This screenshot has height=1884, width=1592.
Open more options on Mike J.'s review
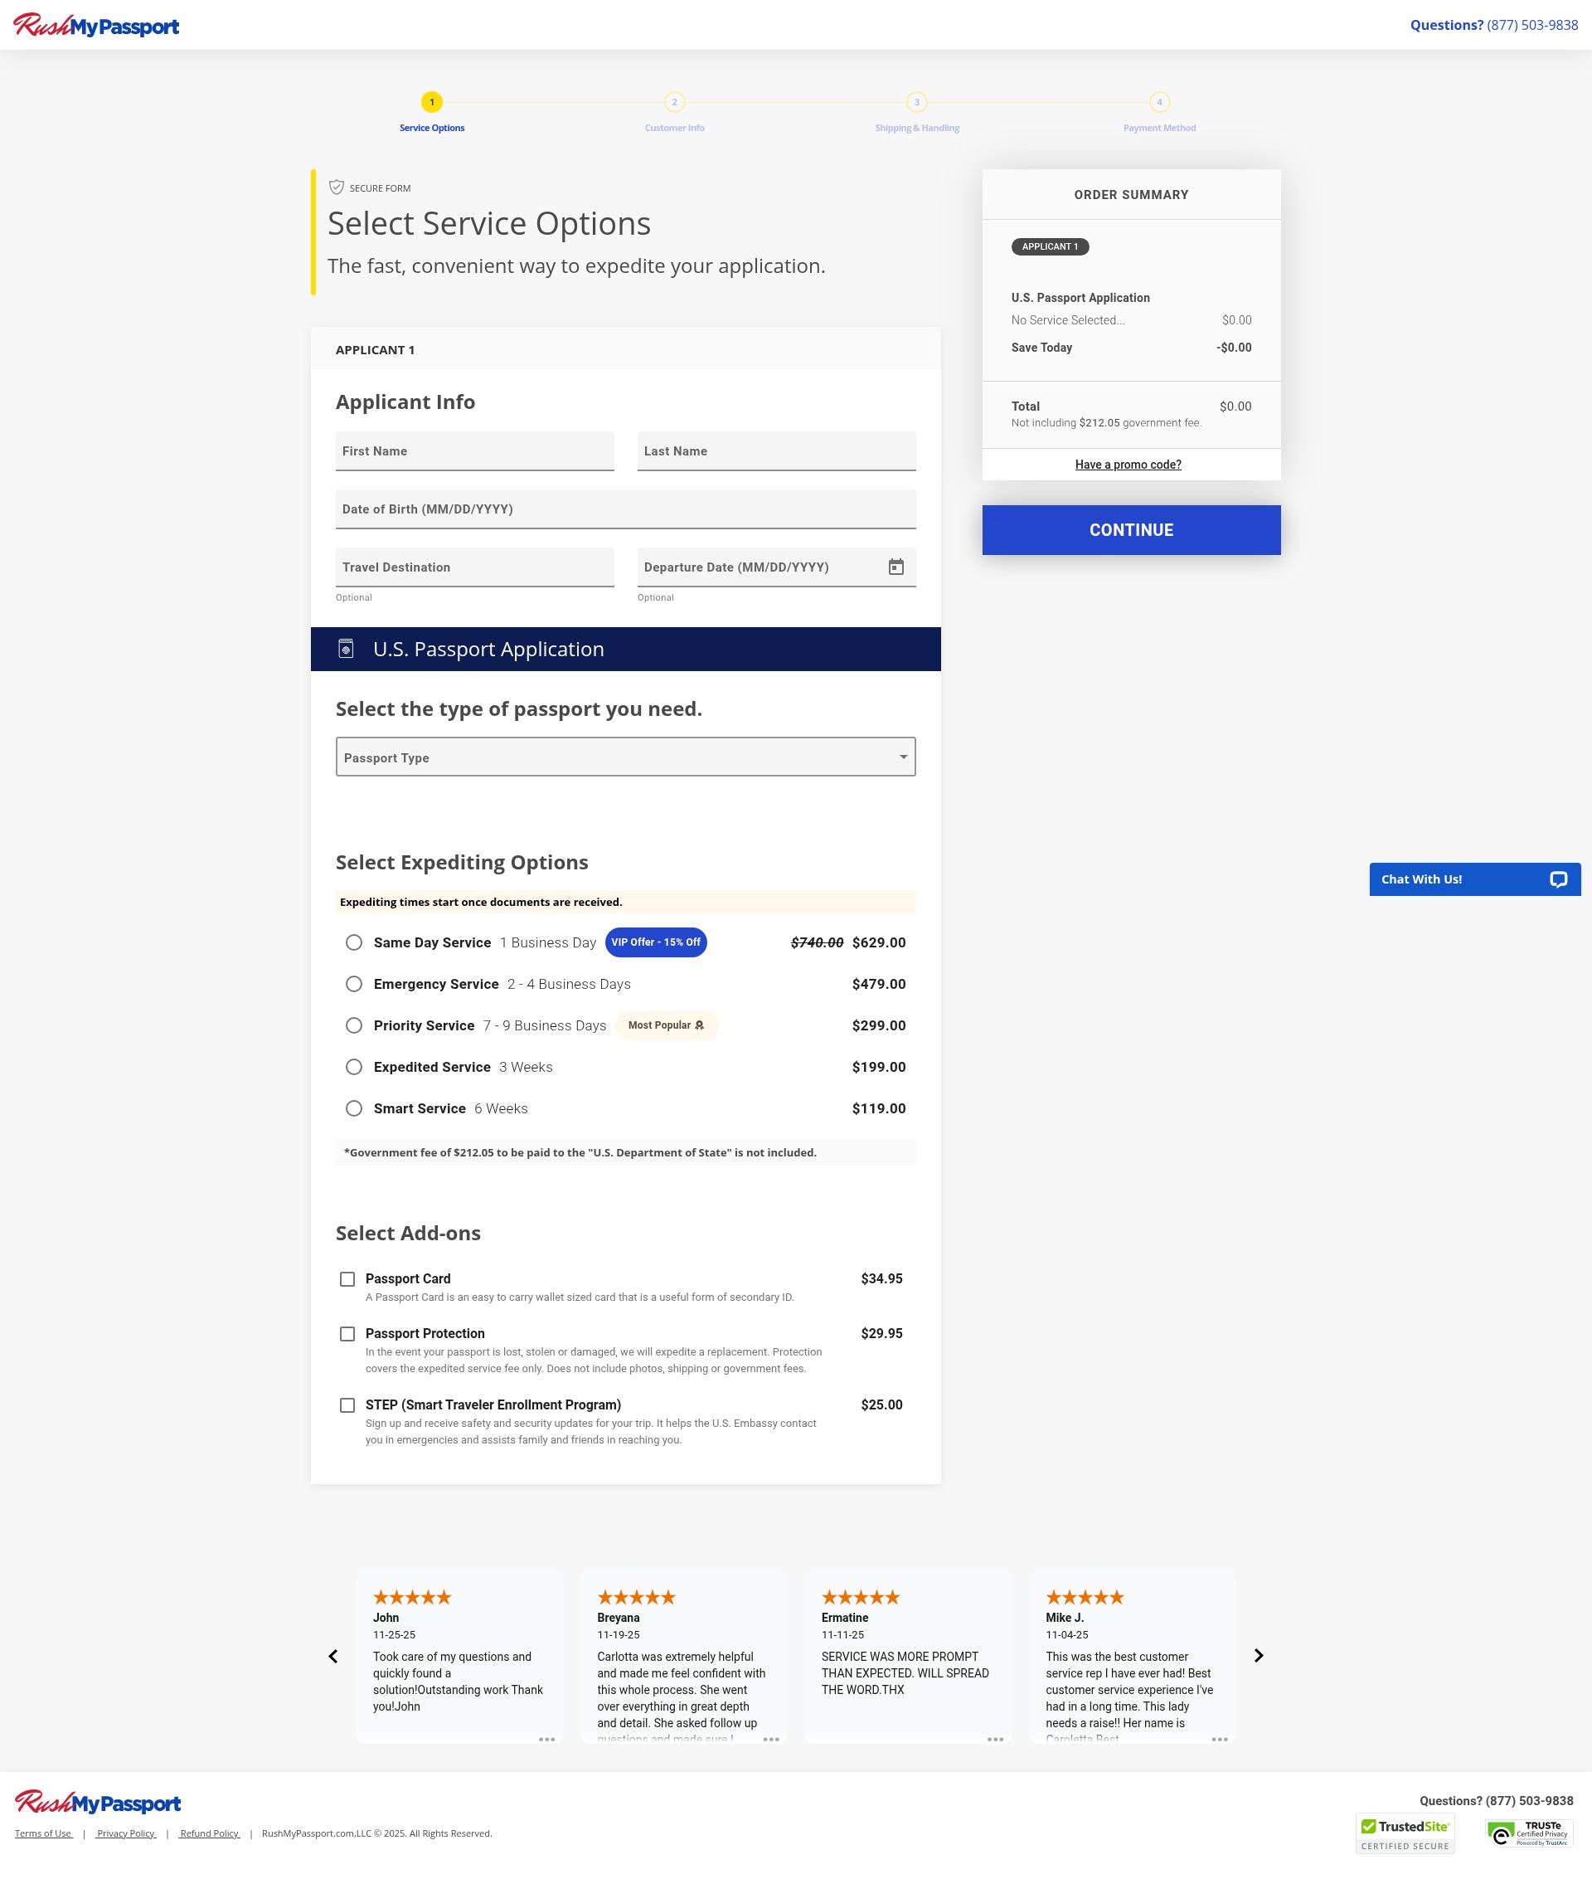[x=1219, y=1740]
